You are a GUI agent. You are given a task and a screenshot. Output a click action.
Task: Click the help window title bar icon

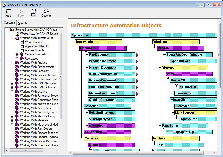coord(4,5)
